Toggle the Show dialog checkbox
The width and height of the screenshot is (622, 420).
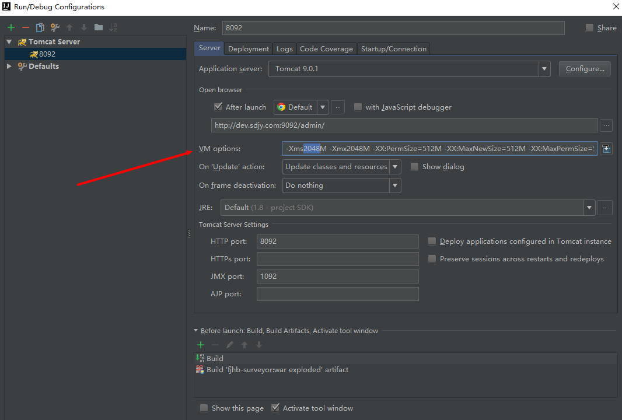(x=414, y=167)
